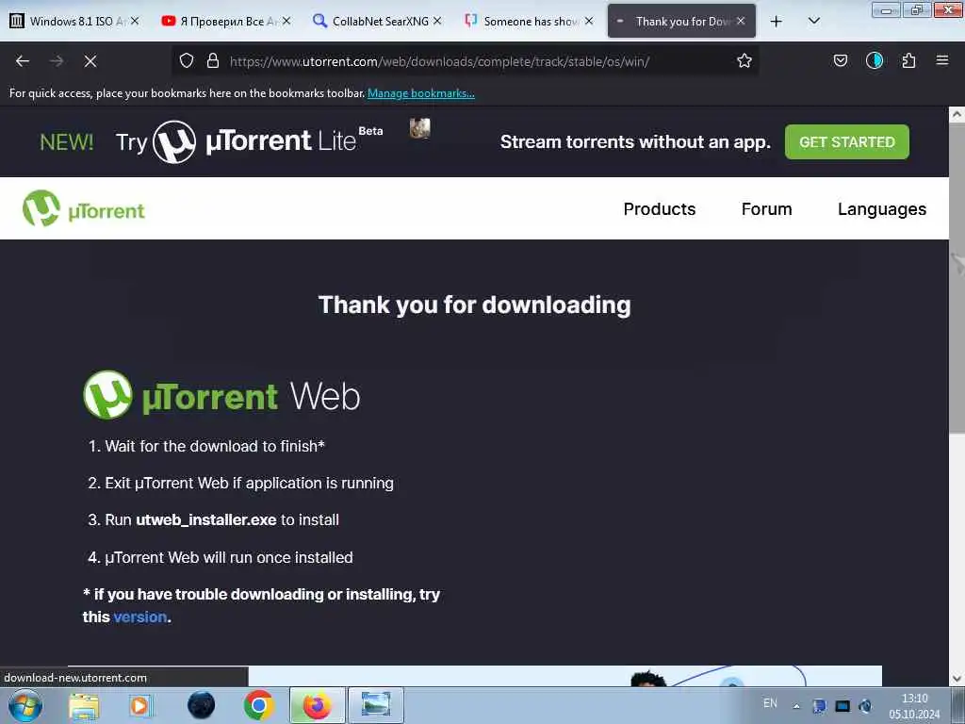Viewport: 965px width, 724px height.
Task: Close the Windows 8.1 ISO tab
Action: click(135, 21)
